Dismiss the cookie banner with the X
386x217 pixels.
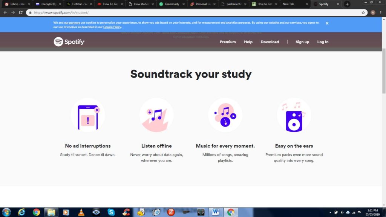[x=327, y=23]
